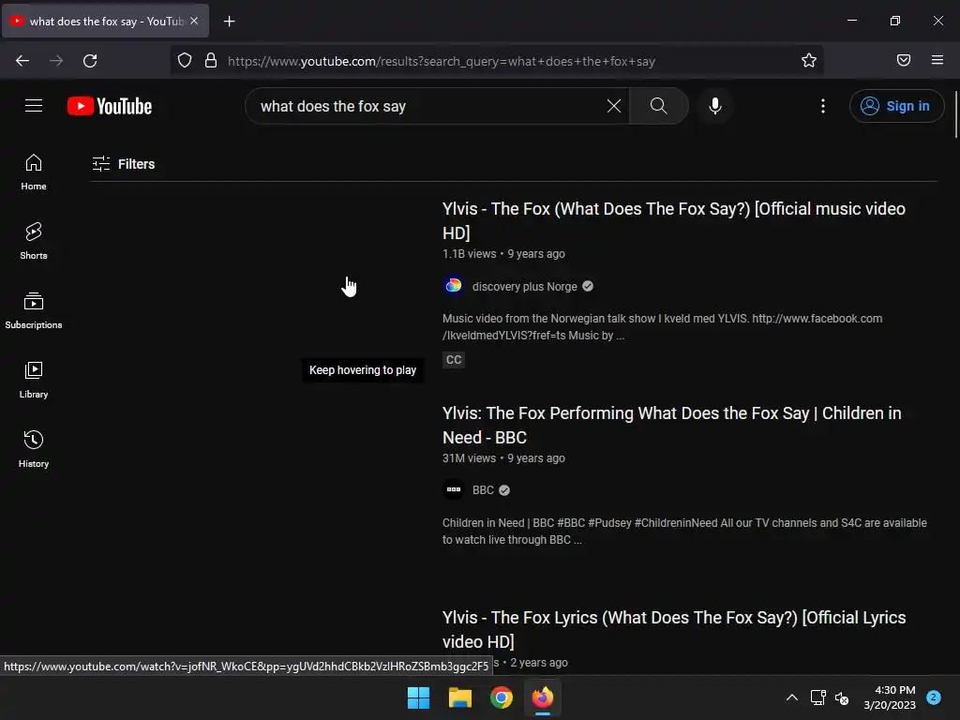Screen dimensions: 960x720
Task: Open the taskbar clock and date
Action: coord(890,697)
